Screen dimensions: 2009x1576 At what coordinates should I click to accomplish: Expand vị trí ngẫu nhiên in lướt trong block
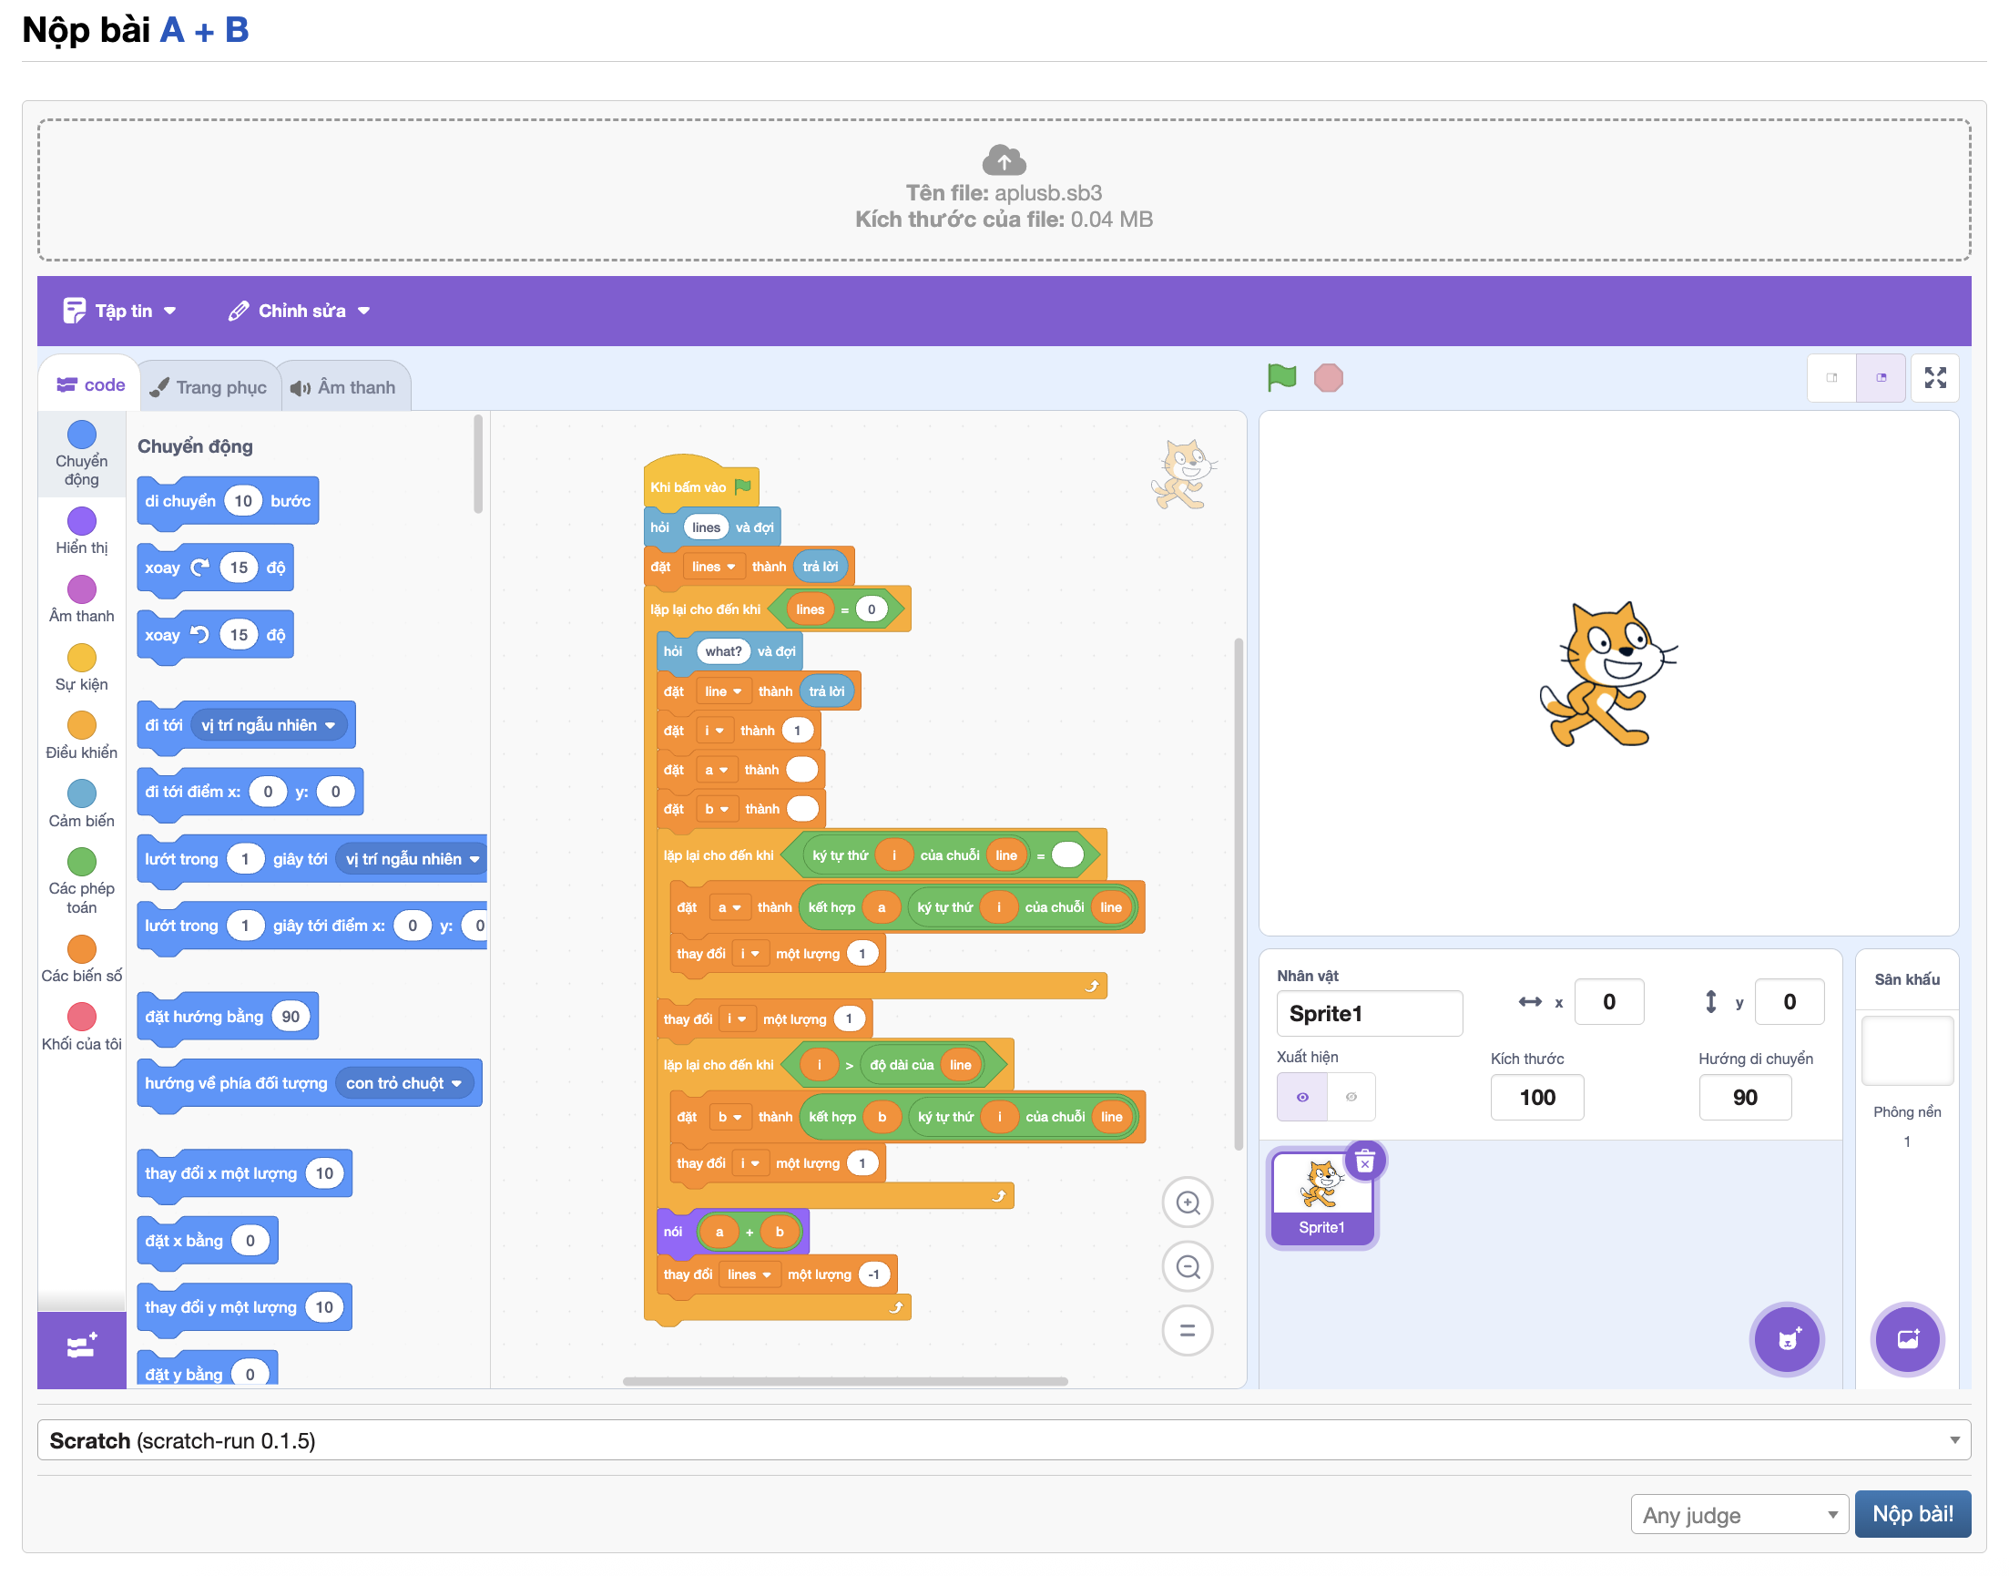coord(412,859)
